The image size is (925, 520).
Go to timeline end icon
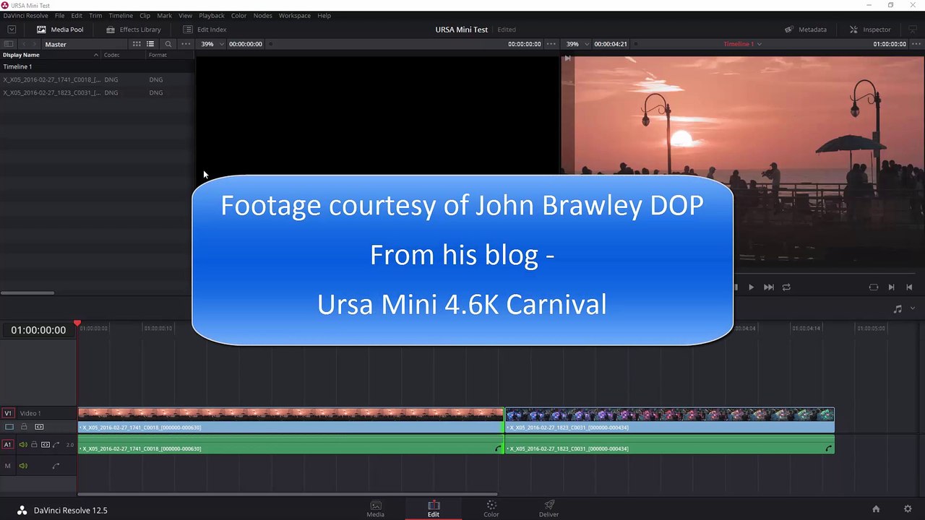pyautogui.click(x=909, y=287)
